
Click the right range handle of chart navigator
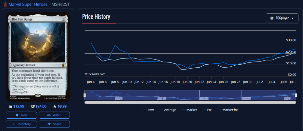click(x=296, y=95)
